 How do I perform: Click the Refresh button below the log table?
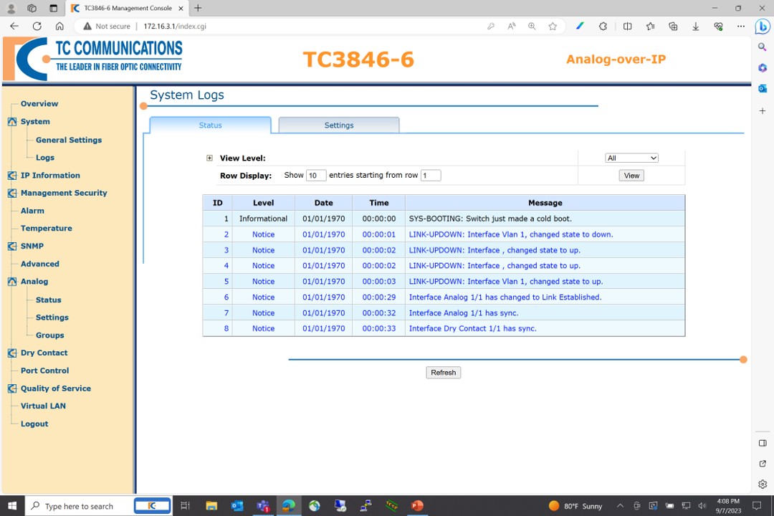(x=444, y=373)
